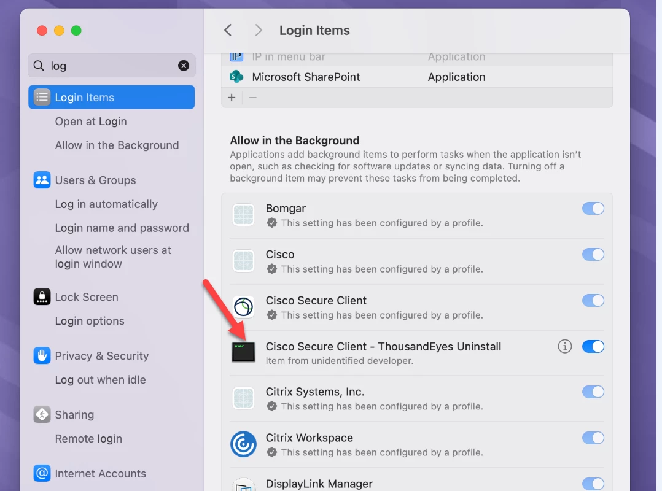This screenshot has height=491, width=662.
Task: Go forward with the right chevron
Action: pyautogui.click(x=259, y=30)
